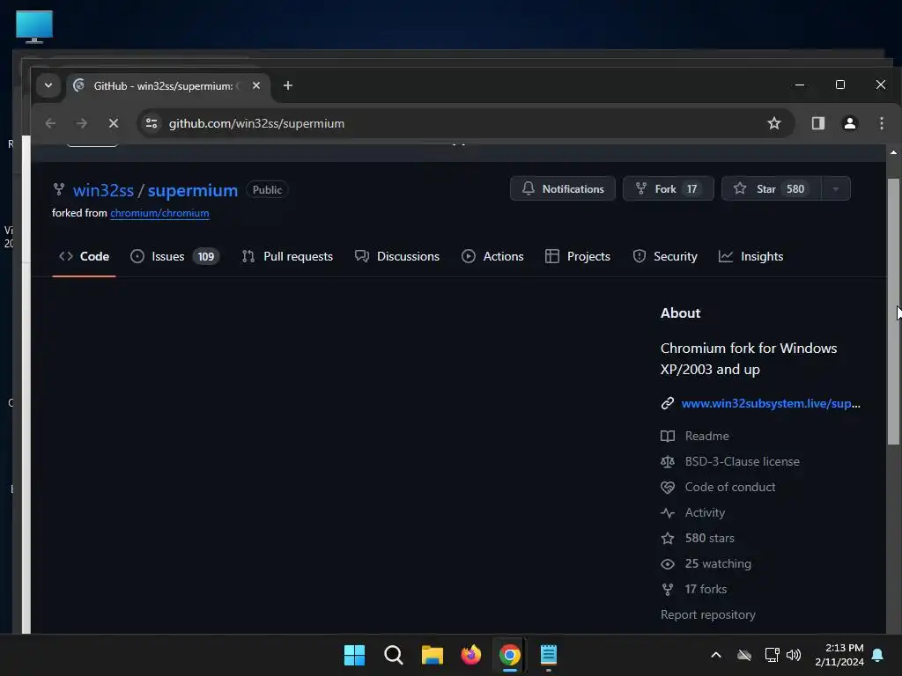This screenshot has width=902, height=676.
Task: Open the win32ss owner link
Action: 104,190
